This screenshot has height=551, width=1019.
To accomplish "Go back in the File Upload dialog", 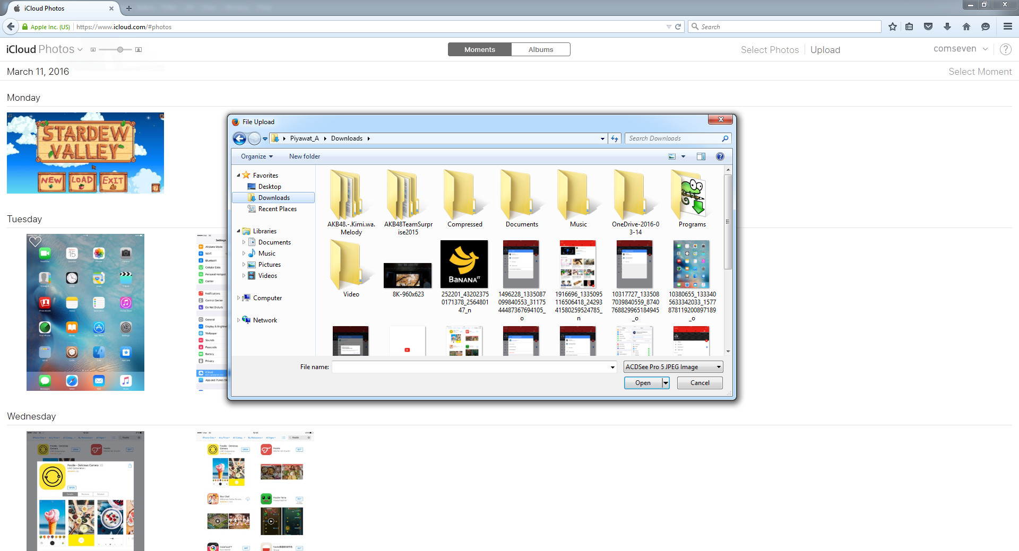I will (x=239, y=138).
